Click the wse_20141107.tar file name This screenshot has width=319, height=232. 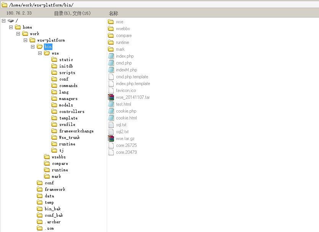(133, 97)
